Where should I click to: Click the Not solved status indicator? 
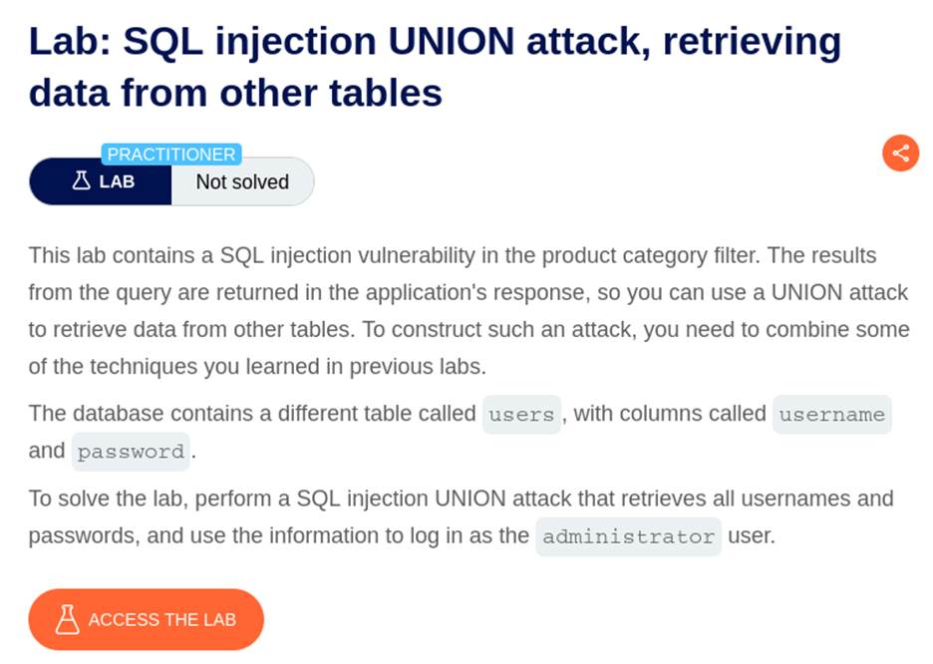coord(242,181)
